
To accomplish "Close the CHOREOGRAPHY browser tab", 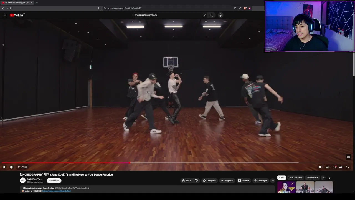I will tap(32, 3).
